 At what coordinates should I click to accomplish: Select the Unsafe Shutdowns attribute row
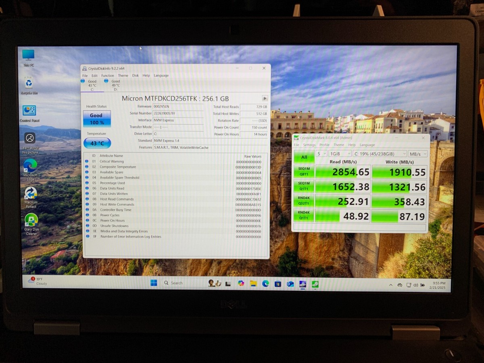[x=174, y=226]
